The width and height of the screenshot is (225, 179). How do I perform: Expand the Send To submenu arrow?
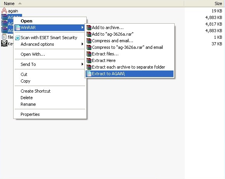click(x=82, y=64)
